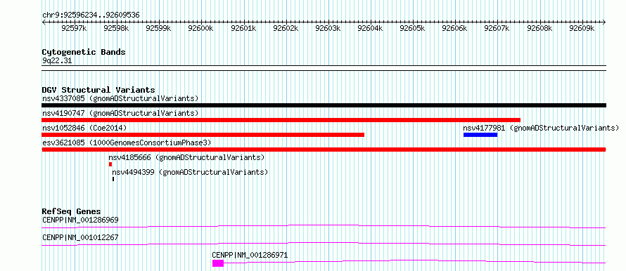Click the red esv3621085 1000Genomes bar
This screenshot has height=271, width=626.
(x=324, y=150)
